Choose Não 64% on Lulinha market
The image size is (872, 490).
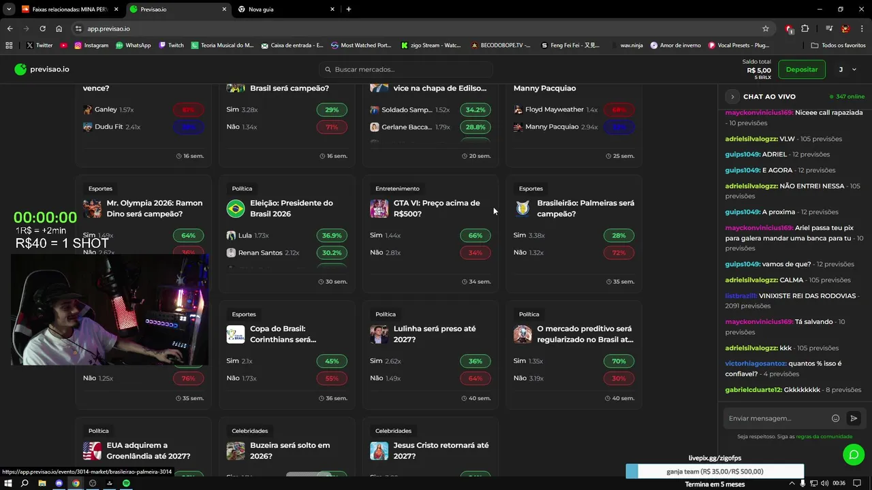coord(476,378)
